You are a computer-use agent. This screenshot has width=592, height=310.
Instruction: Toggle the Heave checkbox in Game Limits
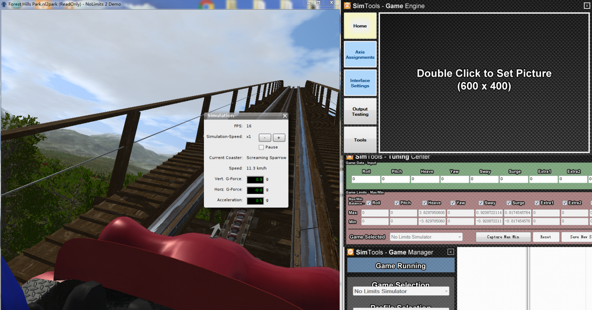(424, 203)
